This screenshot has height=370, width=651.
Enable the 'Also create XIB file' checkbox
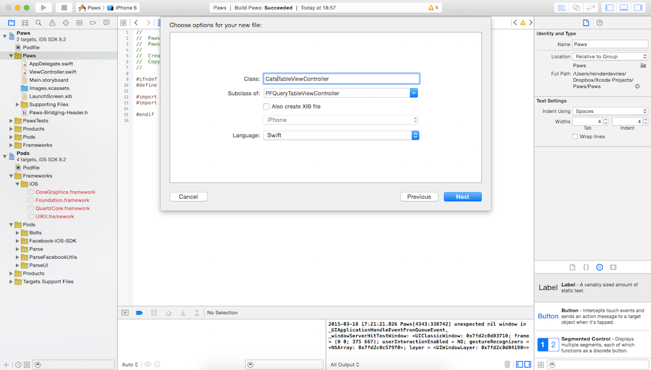(x=266, y=107)
